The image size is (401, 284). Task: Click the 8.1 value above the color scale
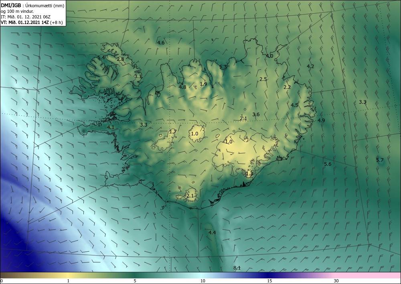237,268
